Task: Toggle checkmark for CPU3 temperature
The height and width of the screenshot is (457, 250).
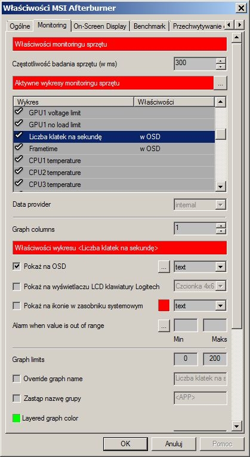Action: (x=19, y=183)
